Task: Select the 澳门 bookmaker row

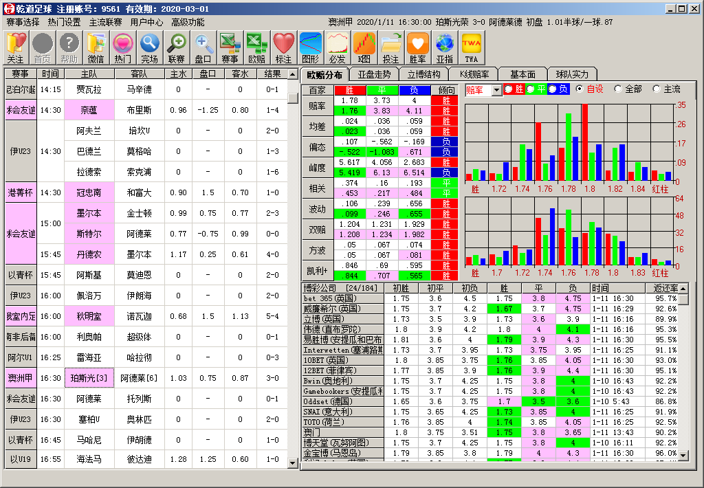Action: pos(489,433)
